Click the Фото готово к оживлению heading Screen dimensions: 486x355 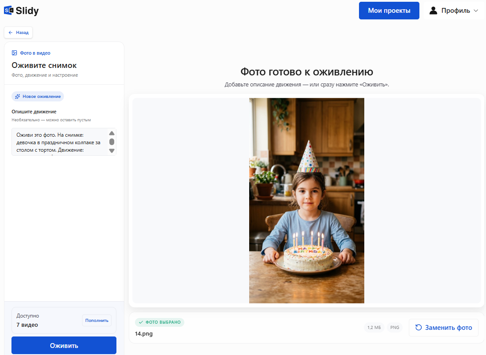click(x=307, y=72)
